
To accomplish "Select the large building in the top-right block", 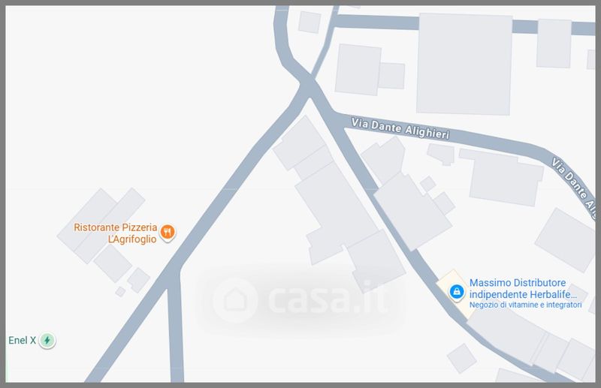I will tap(464, 64).
